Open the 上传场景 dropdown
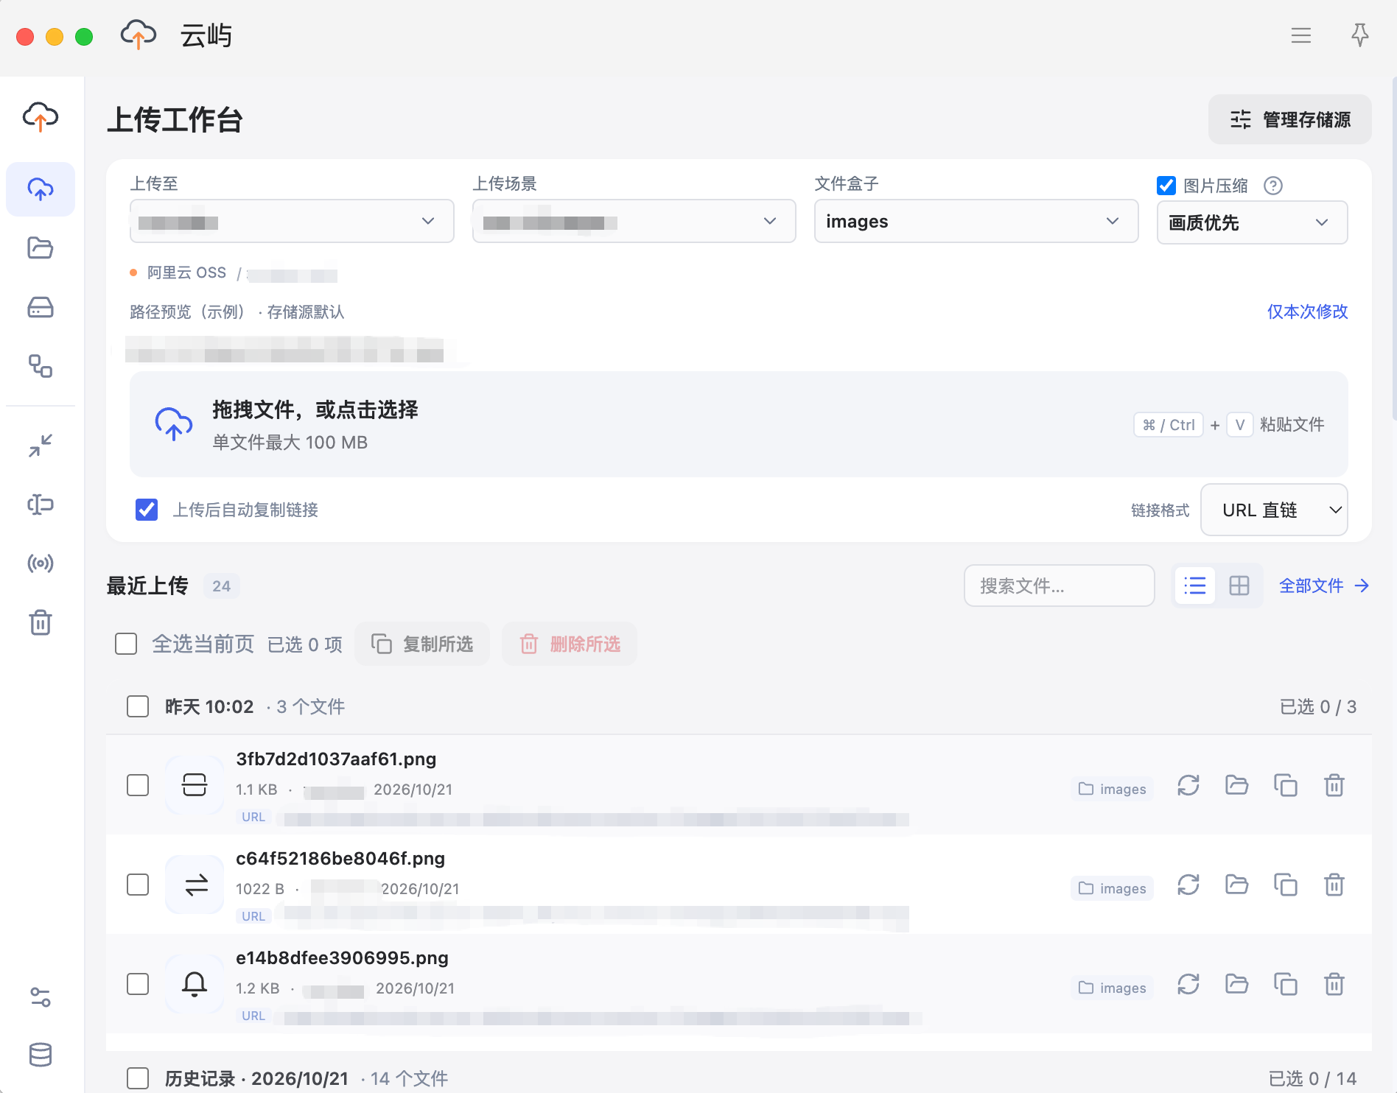This screenshot has height=1093, width=1397. coord(634,221)
